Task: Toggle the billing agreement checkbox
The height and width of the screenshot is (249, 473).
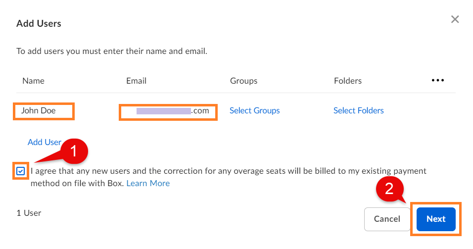Action: tap(20, 171)
